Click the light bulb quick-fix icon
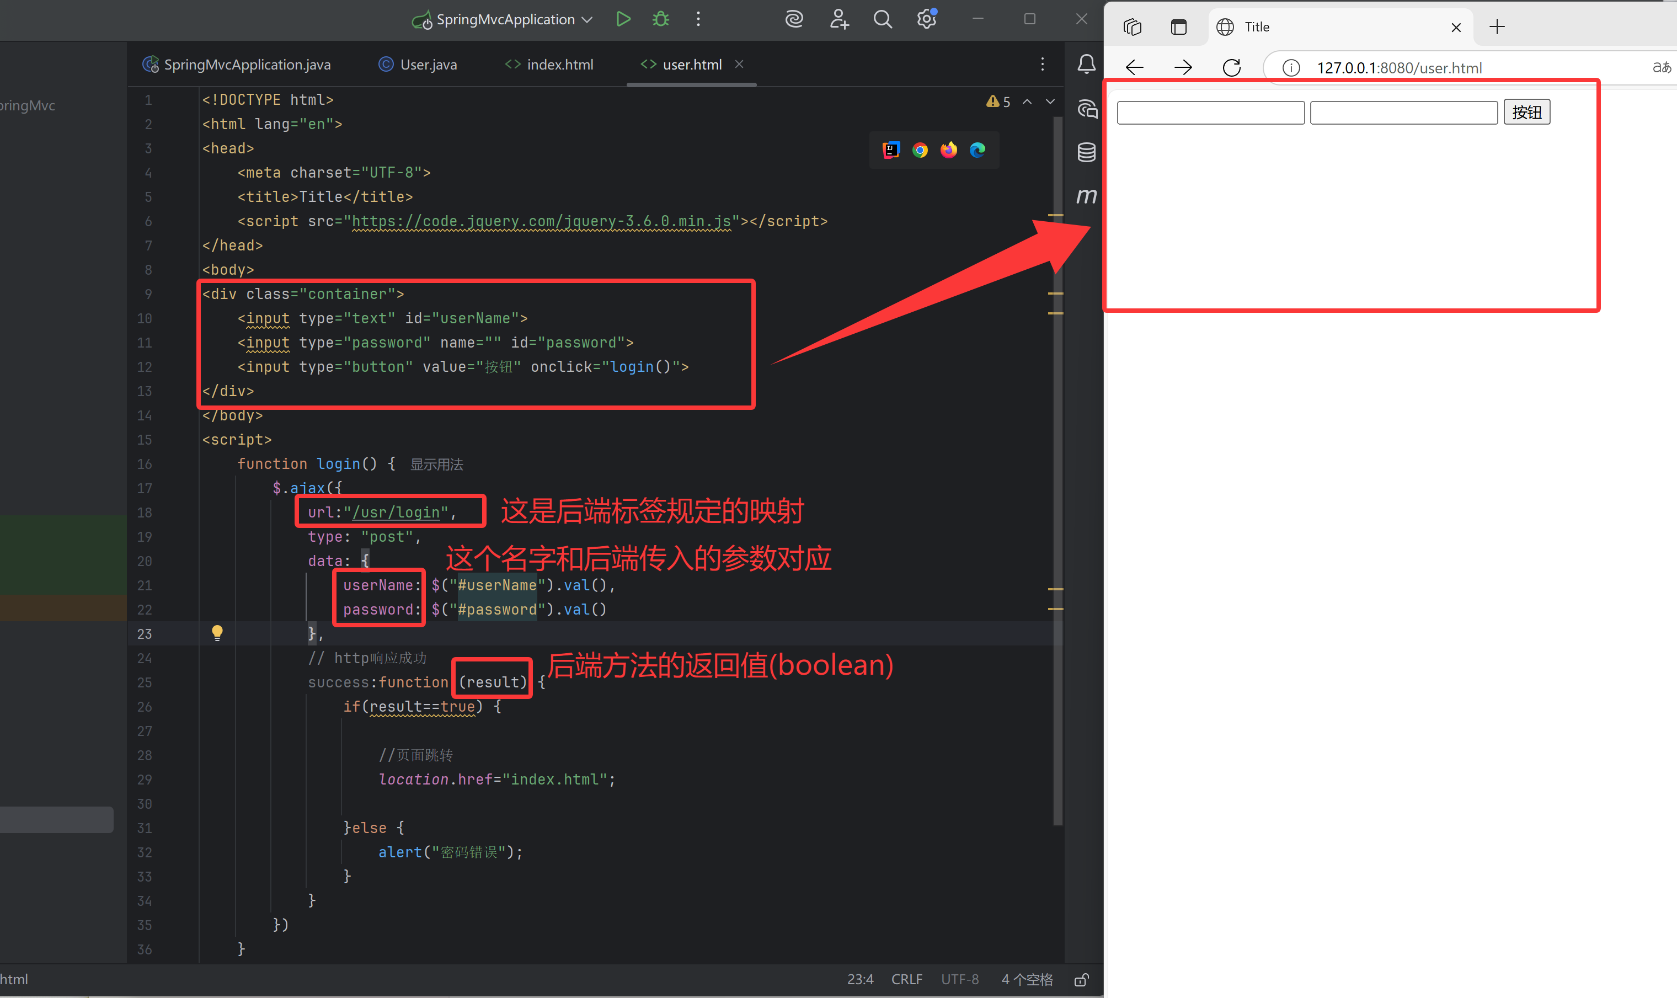This screenshot has height=998, width=1677. click(217, 633)
